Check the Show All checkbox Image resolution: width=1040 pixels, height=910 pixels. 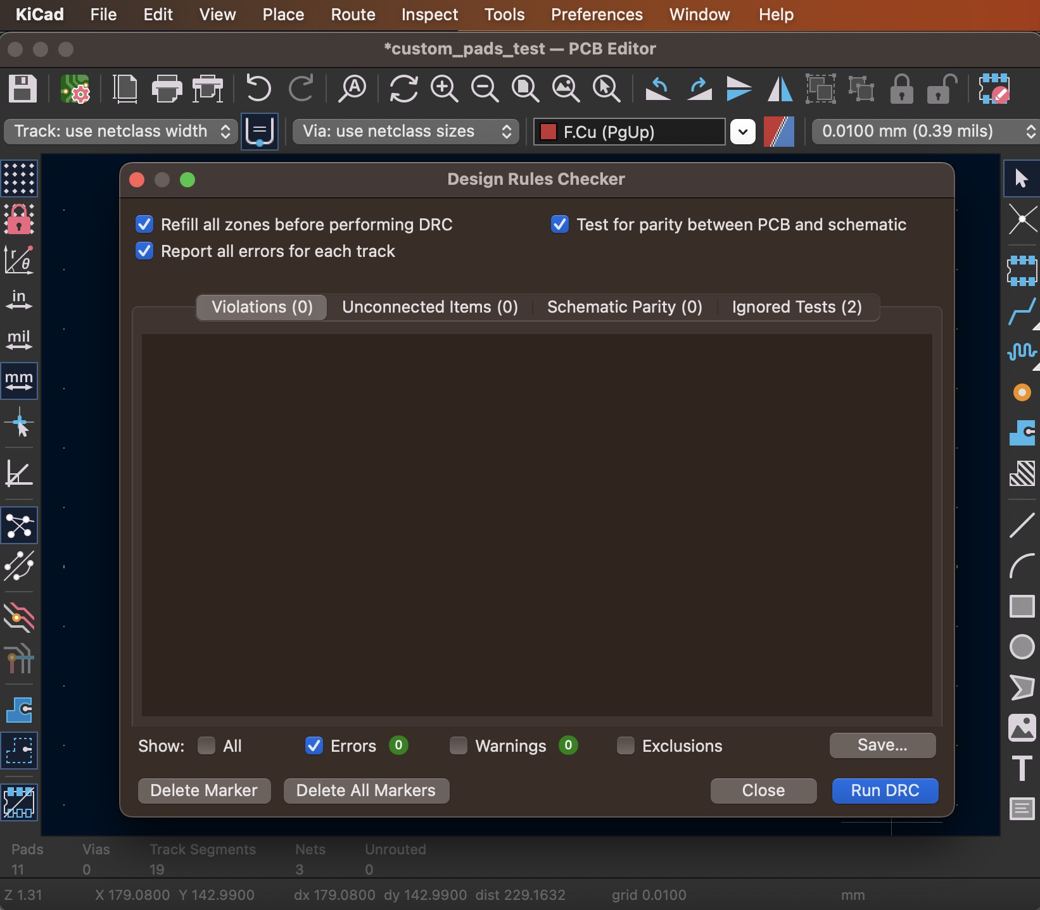[206, 746]
